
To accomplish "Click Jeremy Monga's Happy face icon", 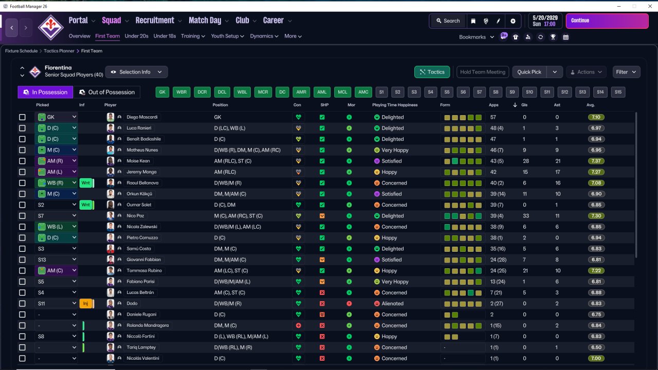I will click(377, 172).
